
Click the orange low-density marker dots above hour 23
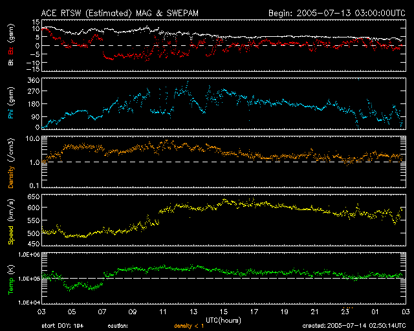(x=348, y=308)
